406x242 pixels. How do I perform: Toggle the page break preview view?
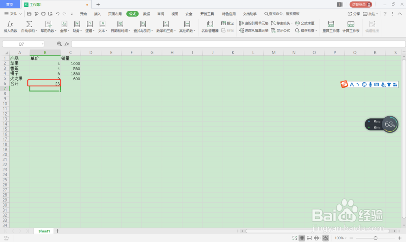309,238
